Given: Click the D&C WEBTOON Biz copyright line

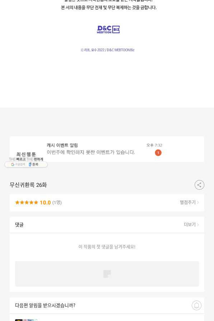Looking at the screenshot, I should tap(108, 50).
